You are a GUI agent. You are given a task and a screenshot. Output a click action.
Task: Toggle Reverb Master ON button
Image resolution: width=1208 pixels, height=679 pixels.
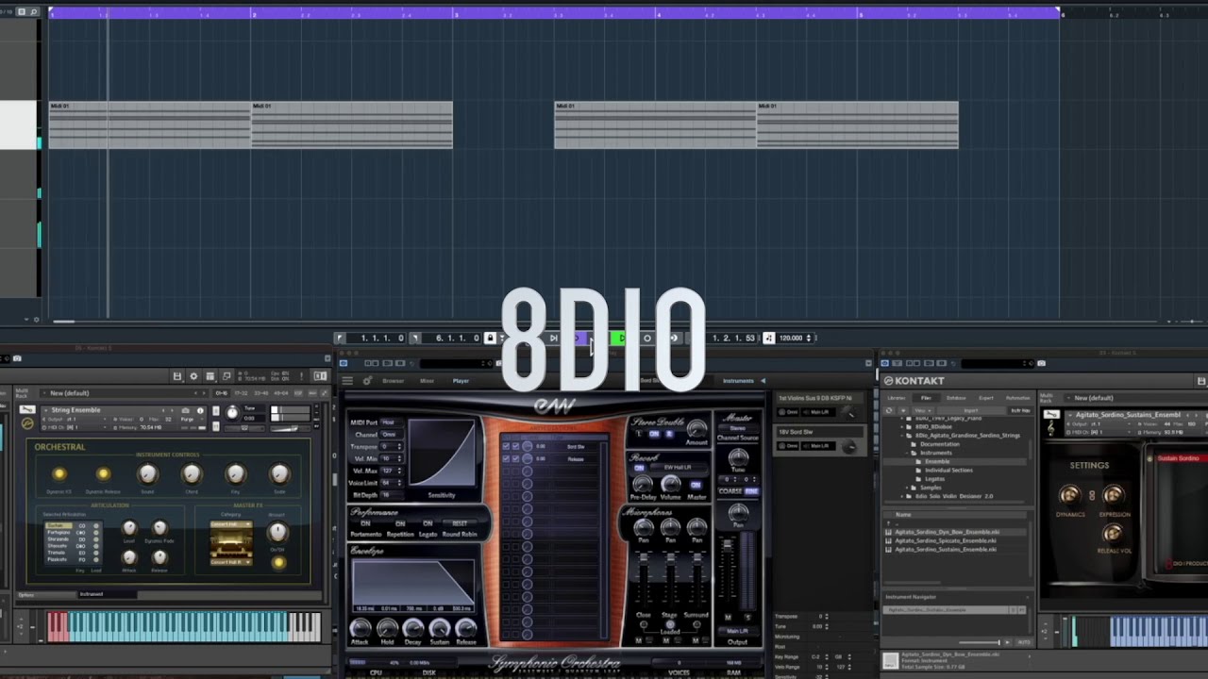[696, 485]
